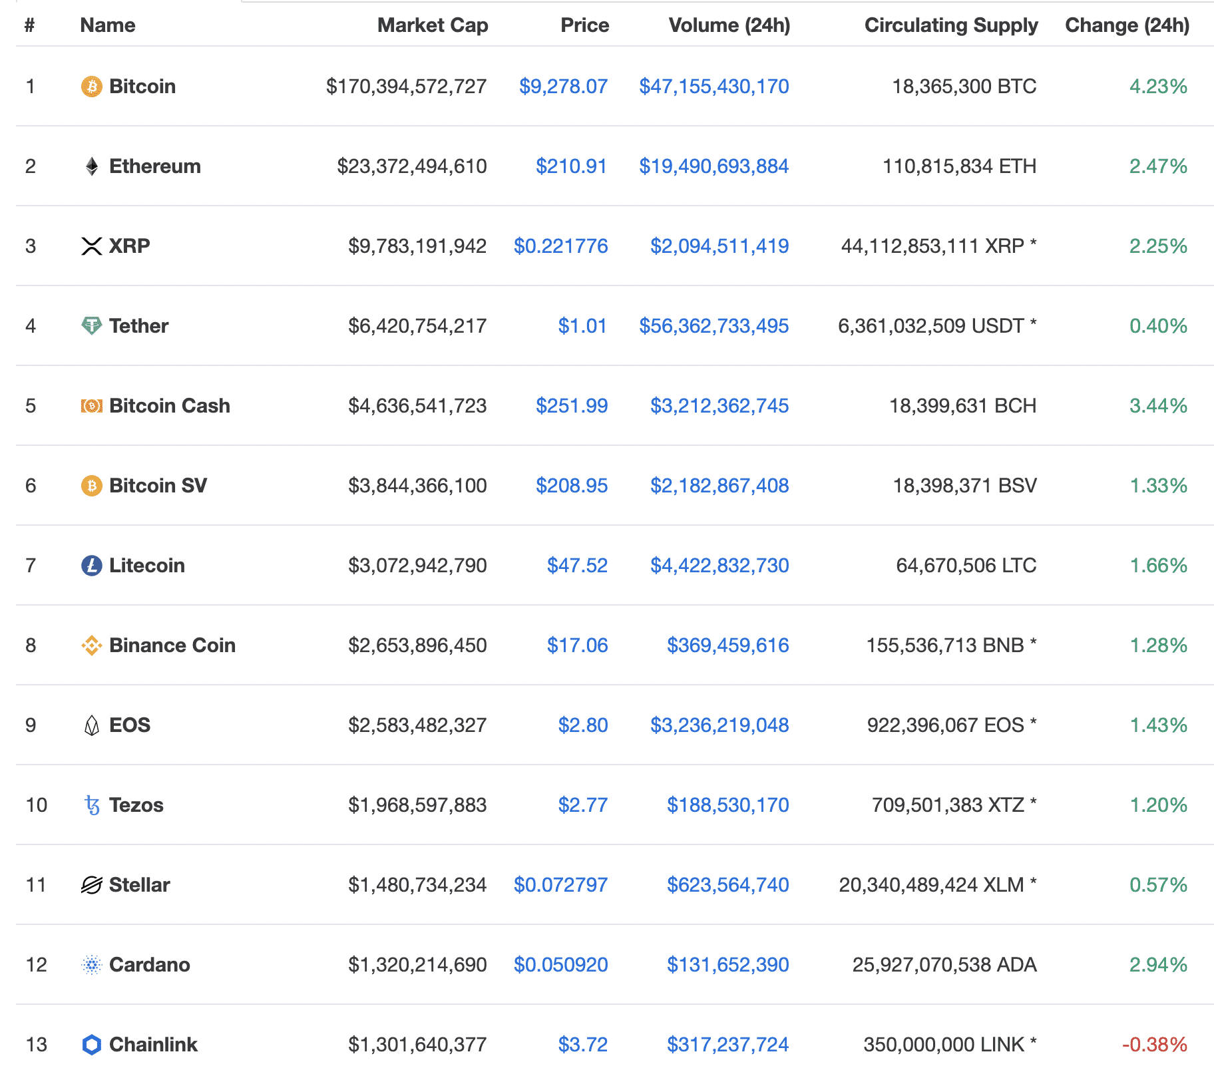Click Bitcoin price $9,278.07
1214x1078 pixels.
pos(563,87)
